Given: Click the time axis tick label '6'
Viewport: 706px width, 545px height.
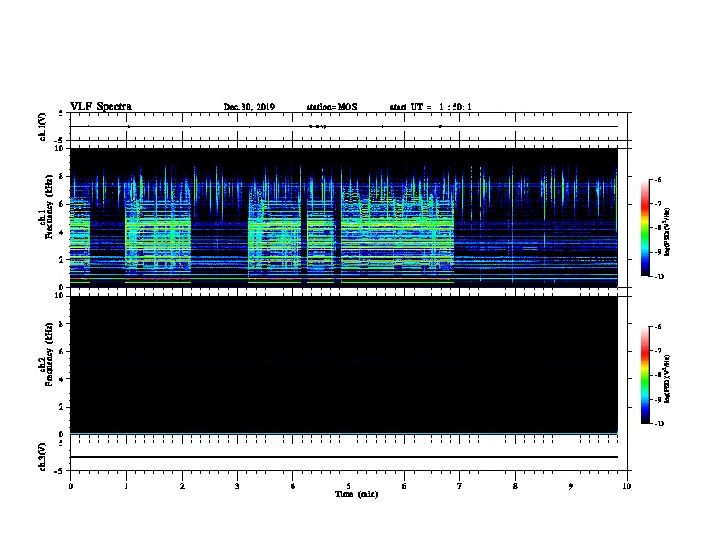Looking at the screenshot, I should (405, 486).
